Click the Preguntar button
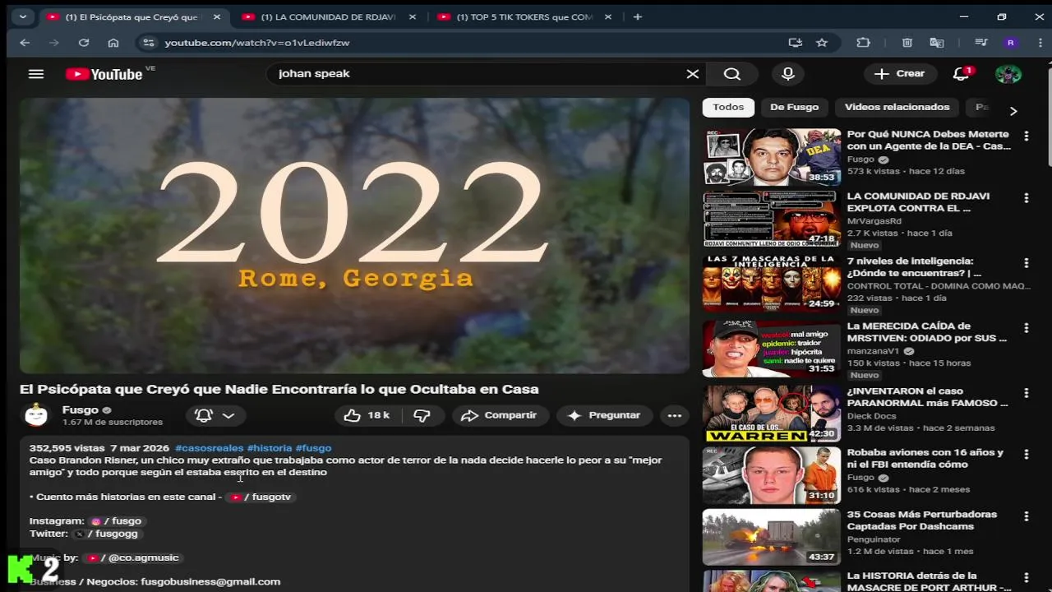The image size is (1052, 592). (x=604, y=415)
